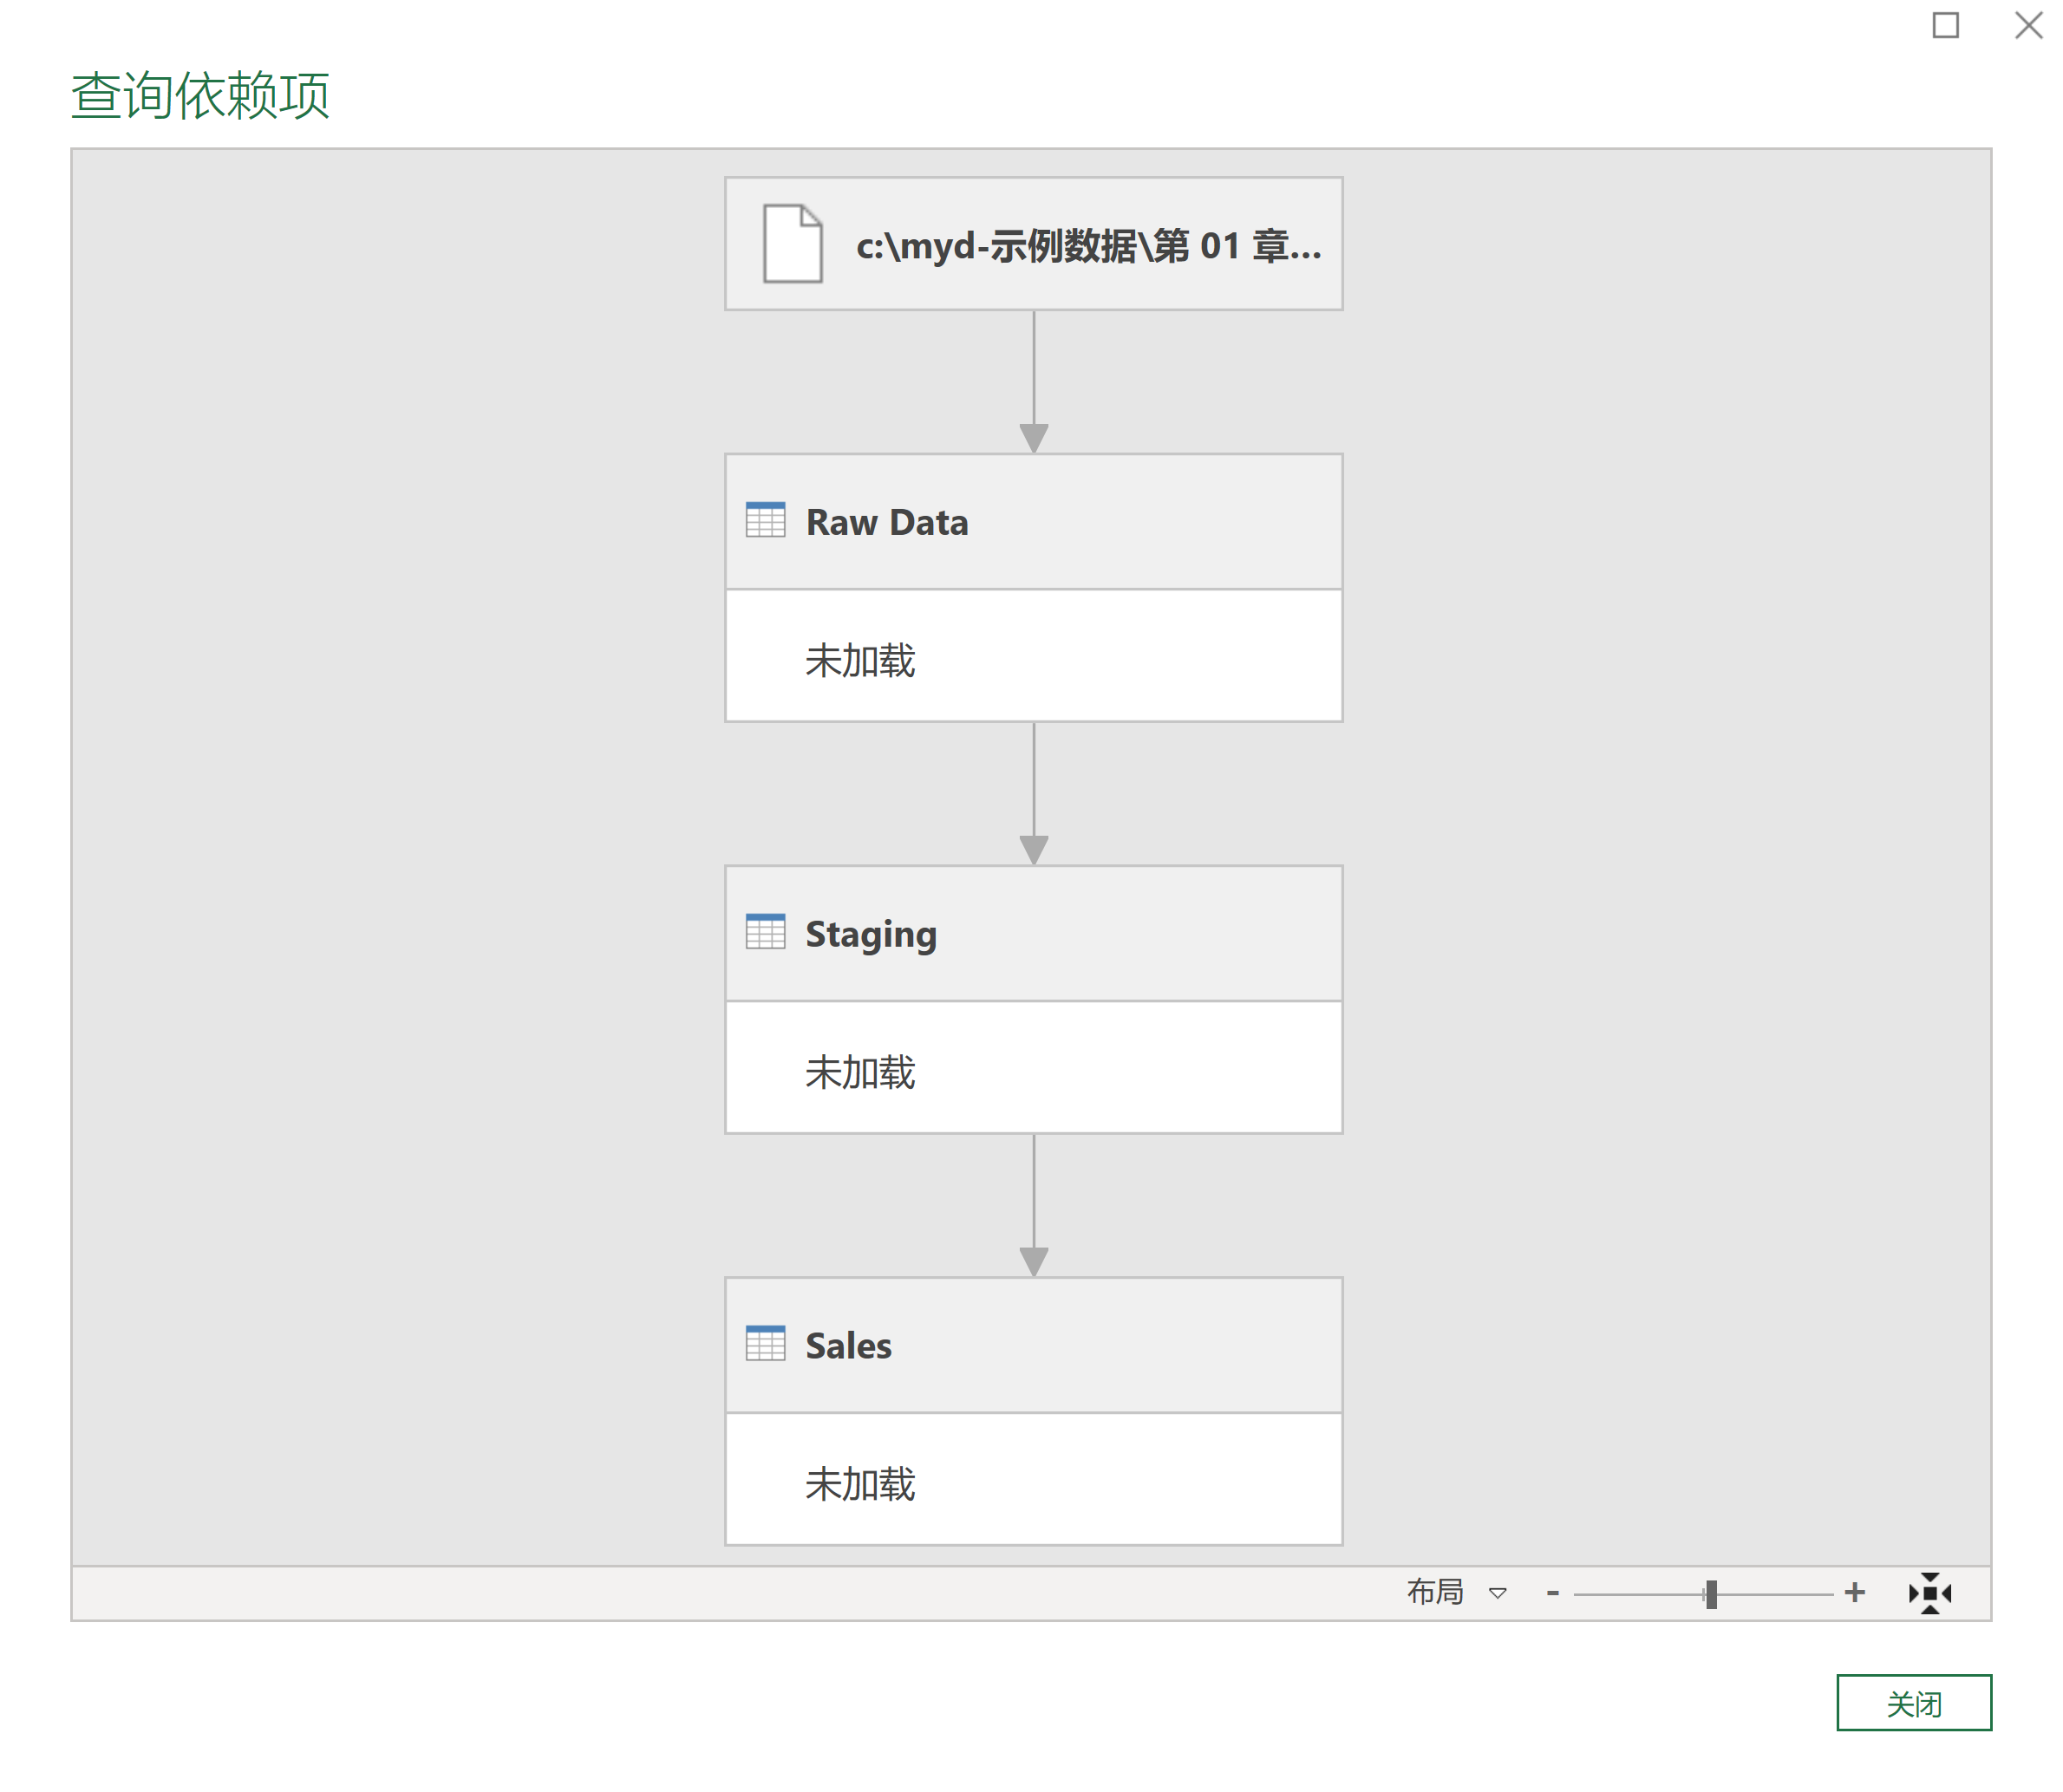Click the Sales table icon
Viewport: 2063px width, 1792px height.
point(765,1343)
